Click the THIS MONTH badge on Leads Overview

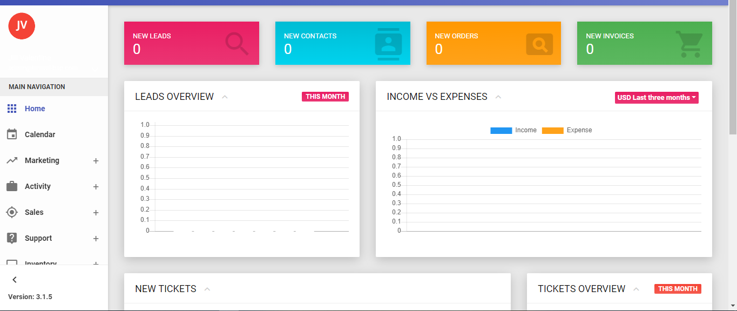click(x=325, y=96)
